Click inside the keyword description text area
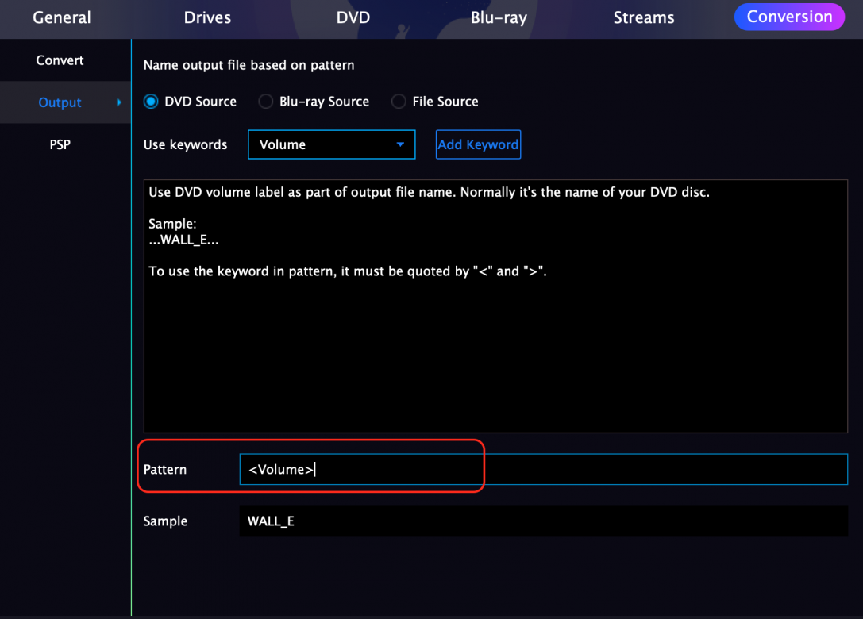The image size is (863, 619). tap(495, 349)
